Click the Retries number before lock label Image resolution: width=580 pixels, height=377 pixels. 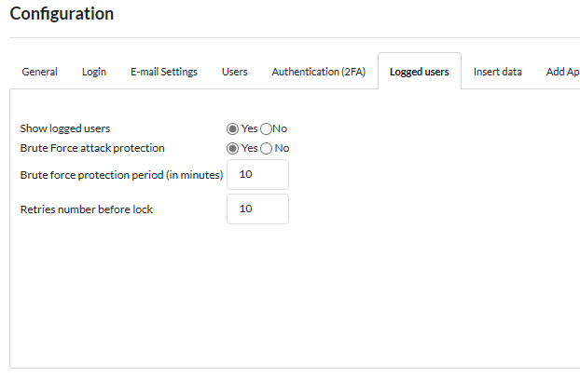coord(87,209)
